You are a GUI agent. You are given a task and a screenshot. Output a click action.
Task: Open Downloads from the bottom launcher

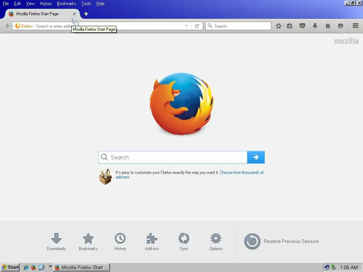(56, 242)
